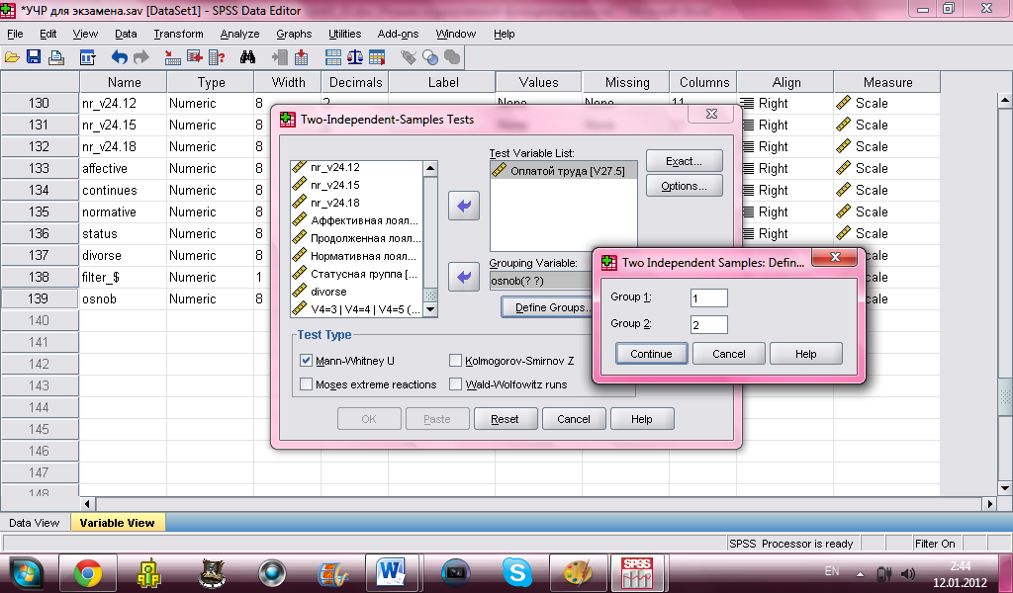Image resolution: width=1013 pixels, height=593 pixels.
Task: Select nr_v24.15 in the dialog variable list
Action: click(x=334, y=185)
